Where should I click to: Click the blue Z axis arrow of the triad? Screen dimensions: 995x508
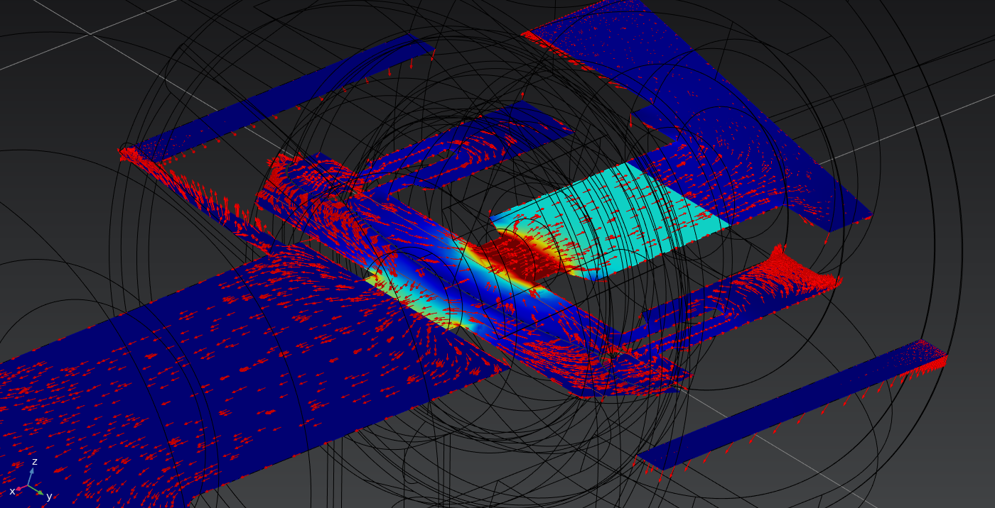(31, 474)
